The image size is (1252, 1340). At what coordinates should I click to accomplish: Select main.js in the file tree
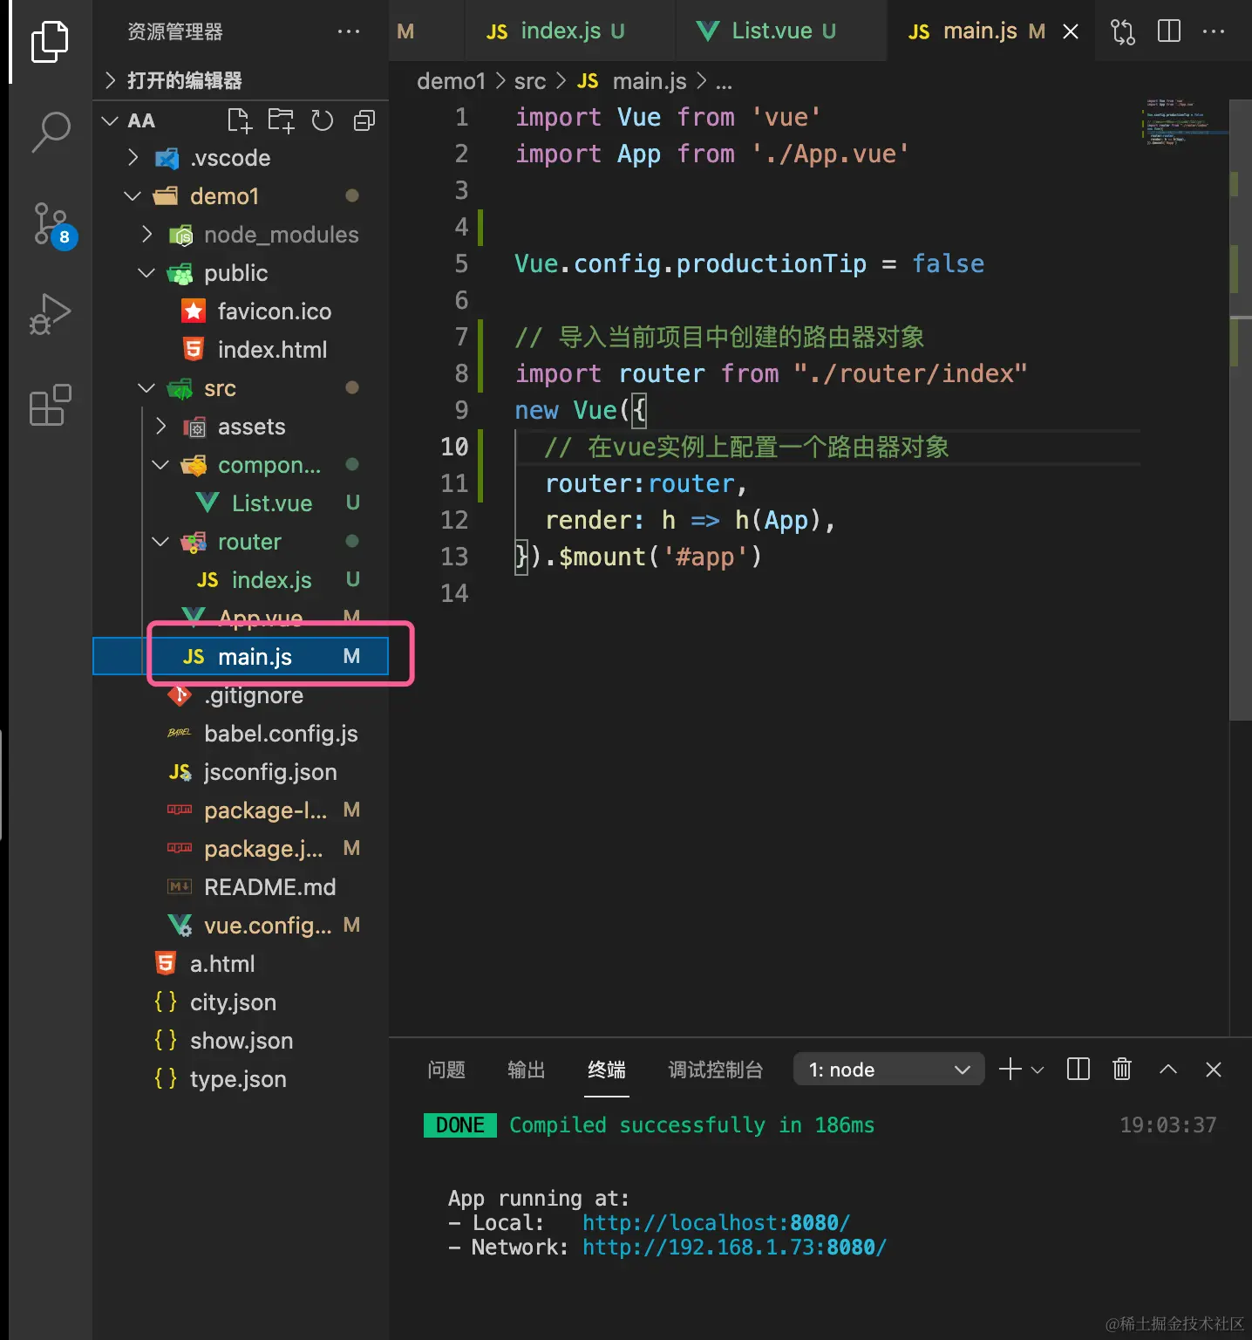pos(241,657)
